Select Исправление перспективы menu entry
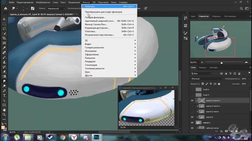The height and width of the screenshot is (141, 252). click(x=109, y=35)
